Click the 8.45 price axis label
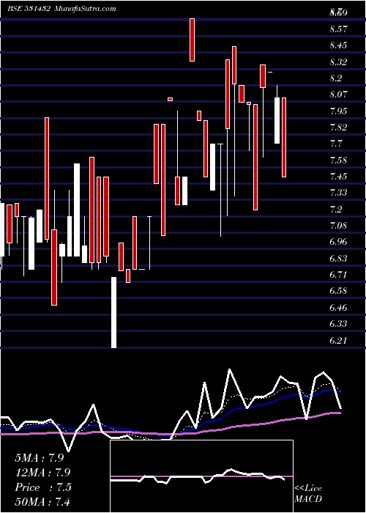The height and width of the screenshot is (513, 366). (x=338, y=45)
